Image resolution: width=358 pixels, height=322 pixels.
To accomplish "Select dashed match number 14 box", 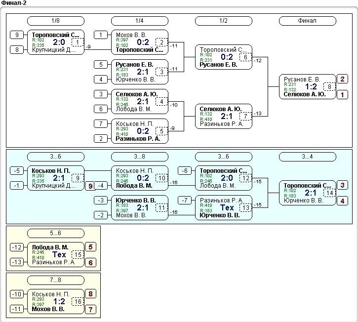I will pos(329,193).
